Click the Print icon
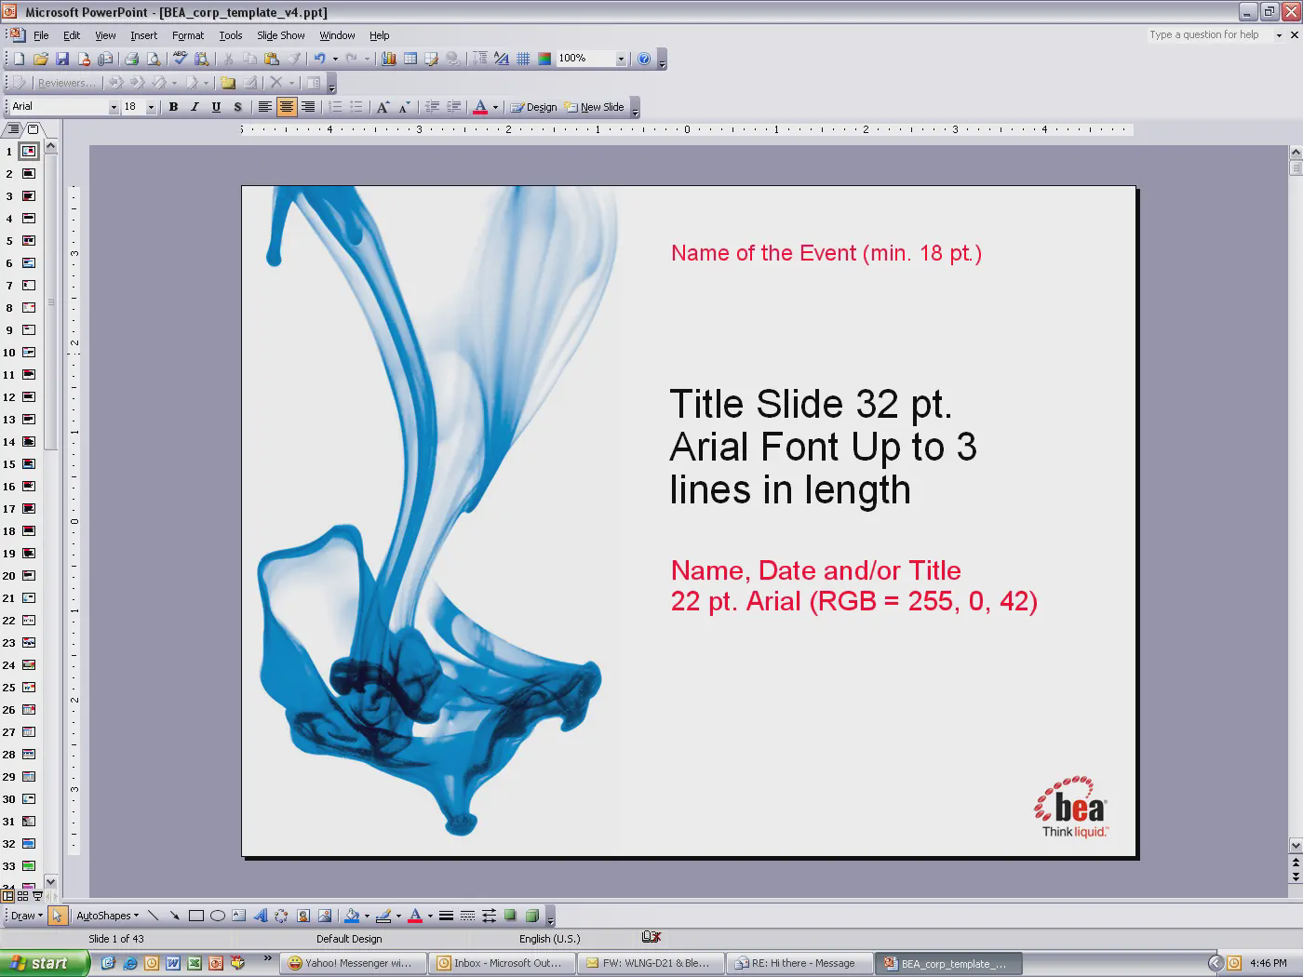 click(131, 59)
